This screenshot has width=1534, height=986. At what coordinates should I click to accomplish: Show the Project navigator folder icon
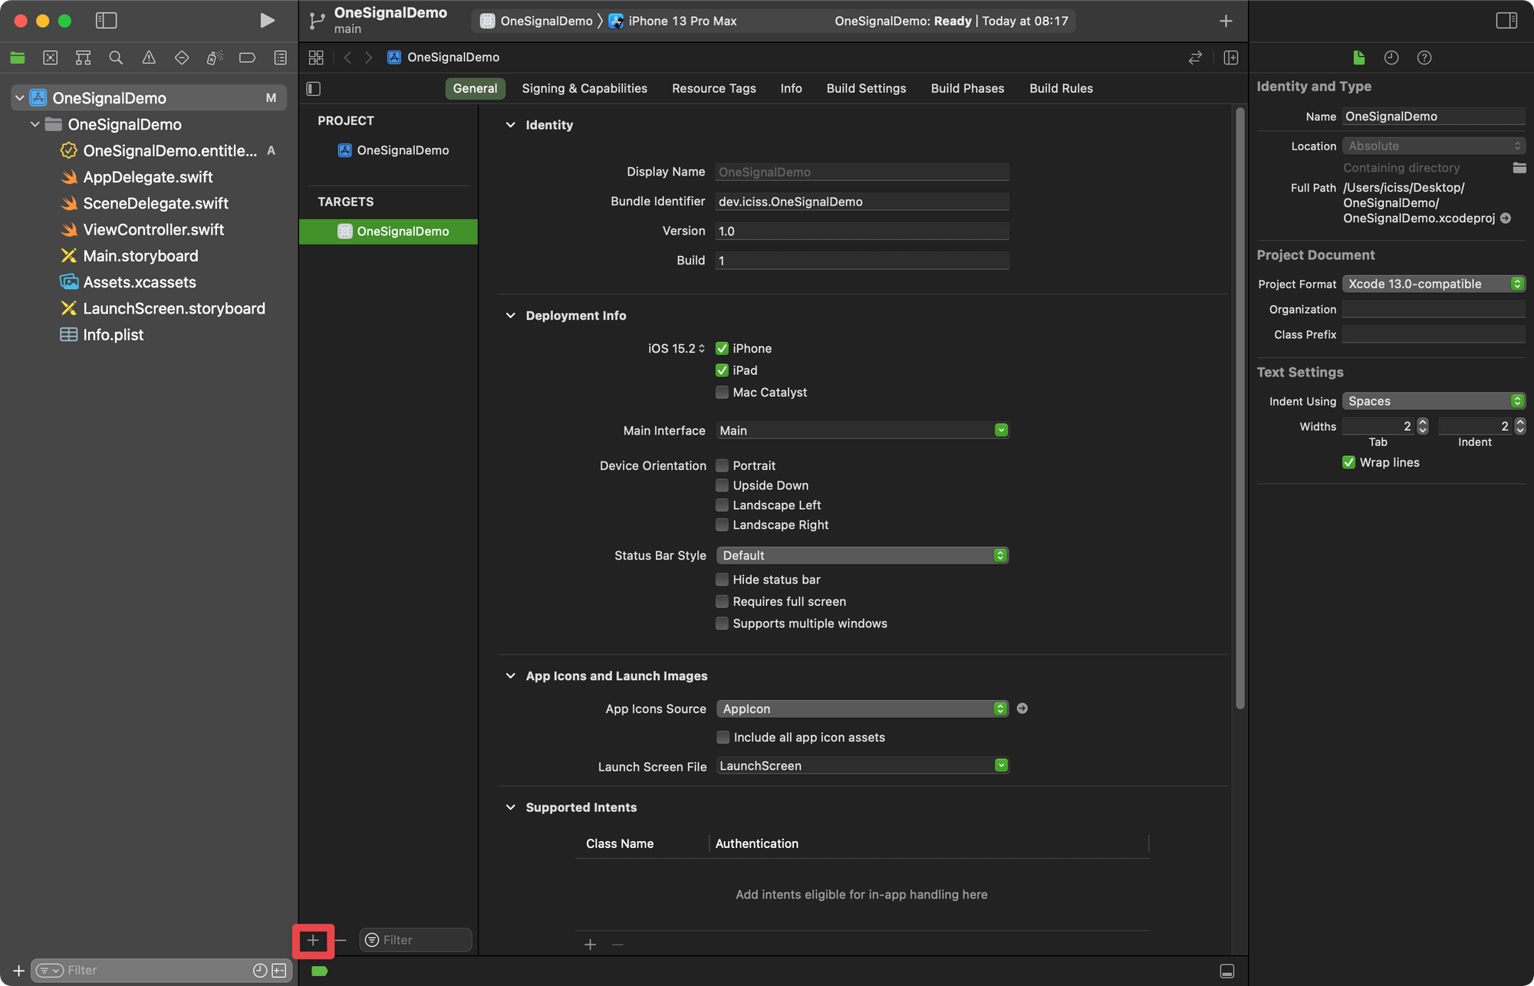pos(18,58)
